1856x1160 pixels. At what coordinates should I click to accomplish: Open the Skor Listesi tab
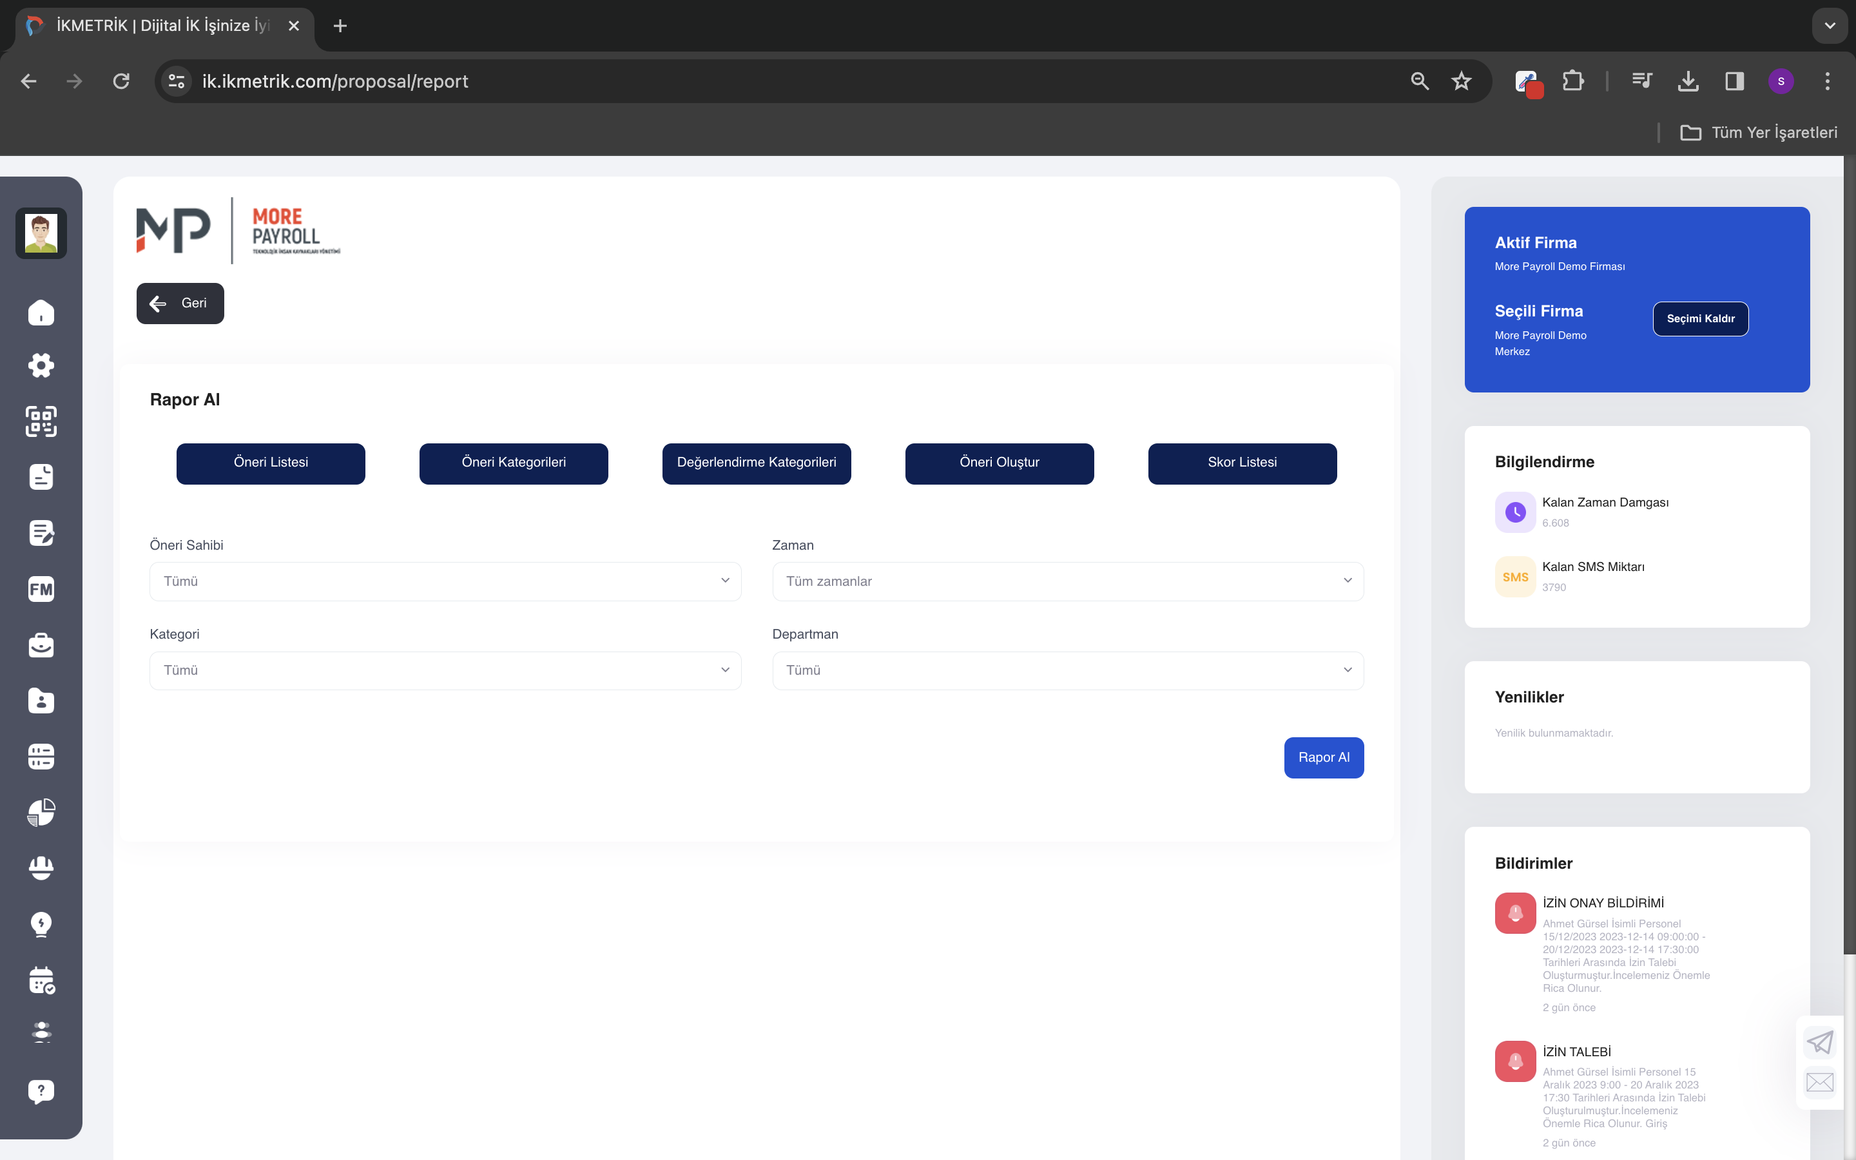[1242, 463]
